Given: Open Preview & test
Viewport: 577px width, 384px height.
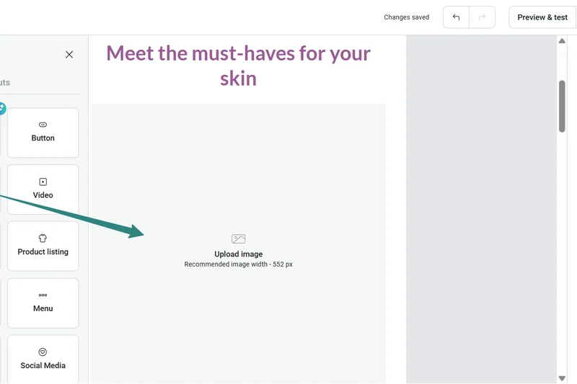Looking at the screenshot, I should (542, 17).
